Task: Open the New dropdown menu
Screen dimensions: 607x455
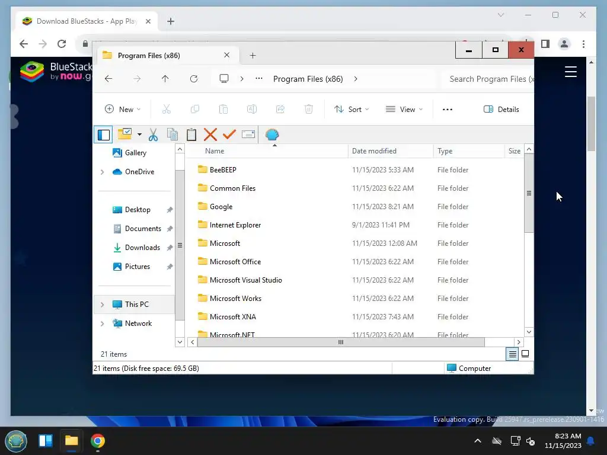Action: 123,110
